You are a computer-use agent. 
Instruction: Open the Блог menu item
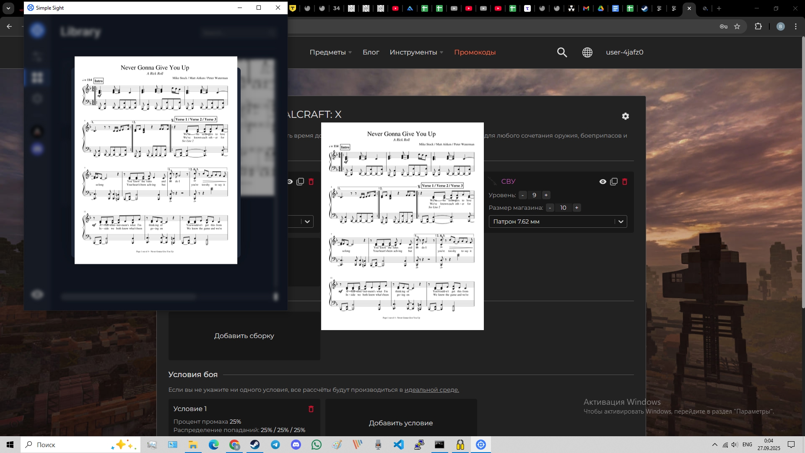tap(371, 52)
